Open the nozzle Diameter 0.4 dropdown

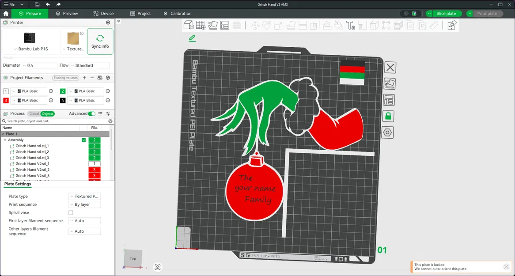click(x=39, y=65)
